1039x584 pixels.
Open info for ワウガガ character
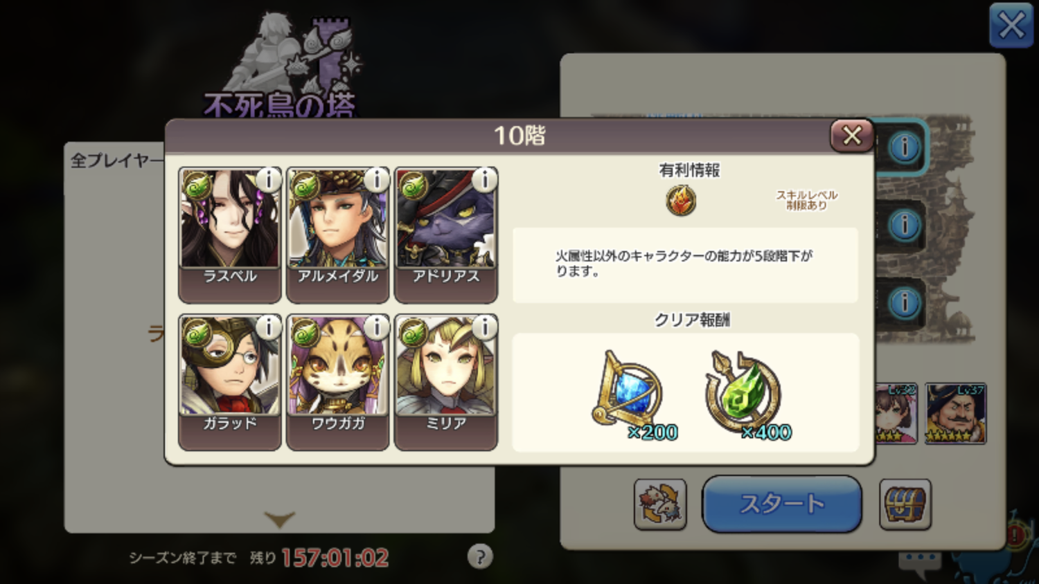376,327
